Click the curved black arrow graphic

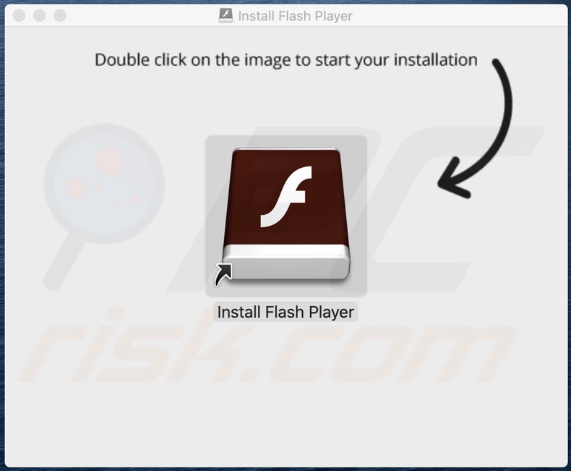pyautogui.click(x=475, y=127)
